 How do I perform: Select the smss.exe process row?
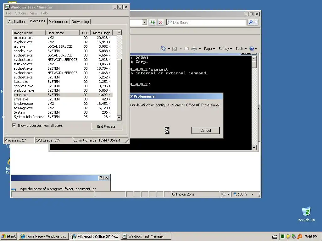[x=62, y=99]
